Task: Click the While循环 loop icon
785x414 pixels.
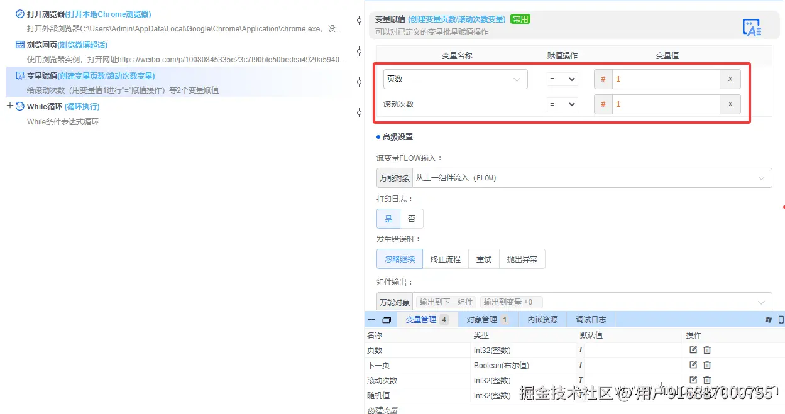Action: pos(20,106)
